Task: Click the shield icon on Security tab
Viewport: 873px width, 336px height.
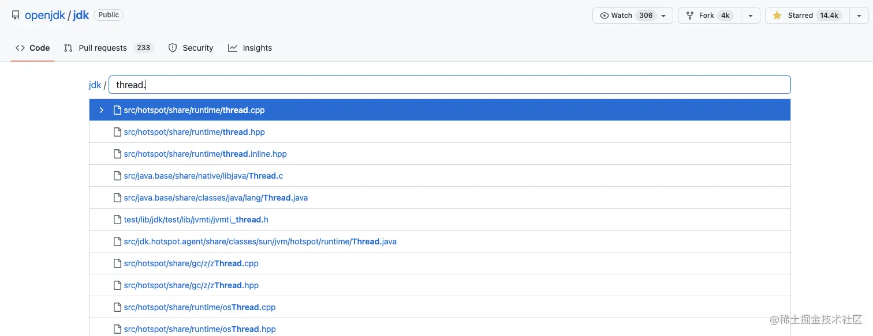Action: tap(173, 48)
